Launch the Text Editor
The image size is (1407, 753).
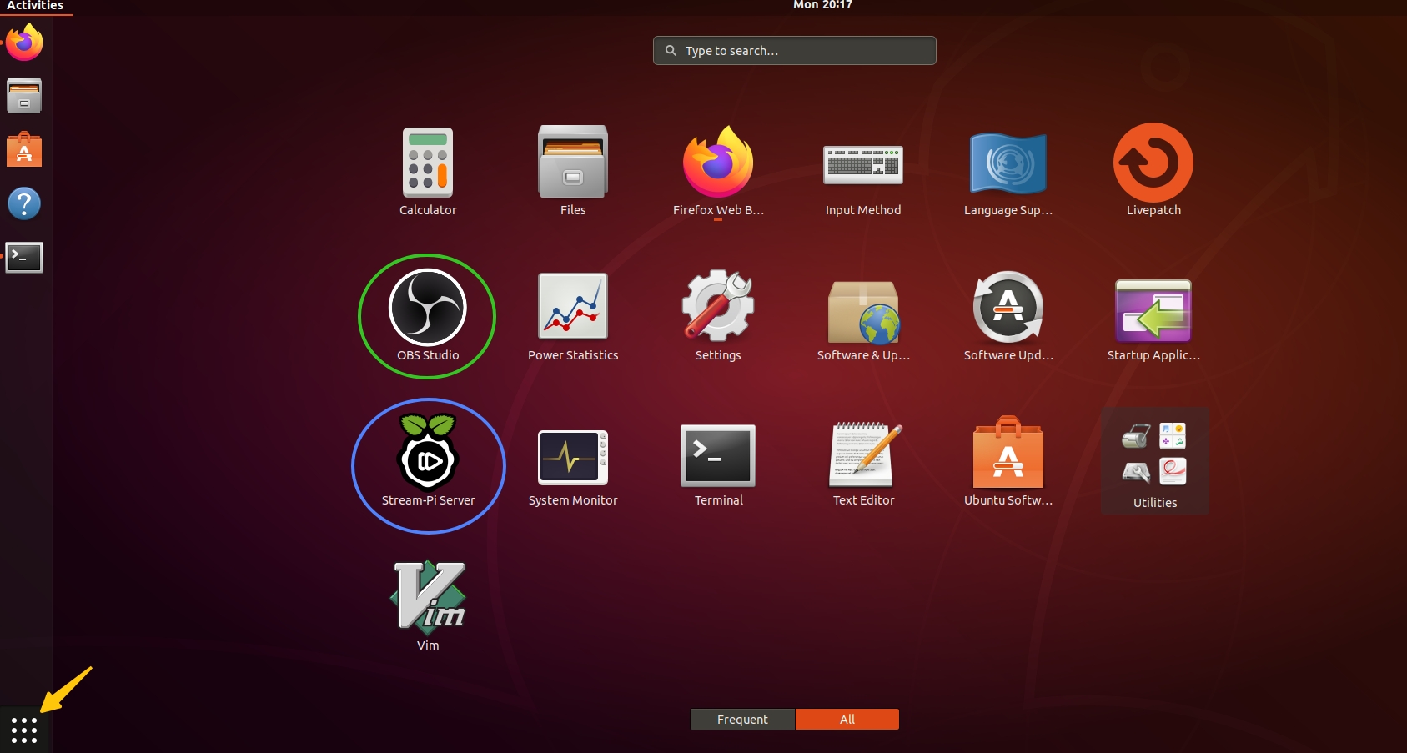[x=863, y=462]
